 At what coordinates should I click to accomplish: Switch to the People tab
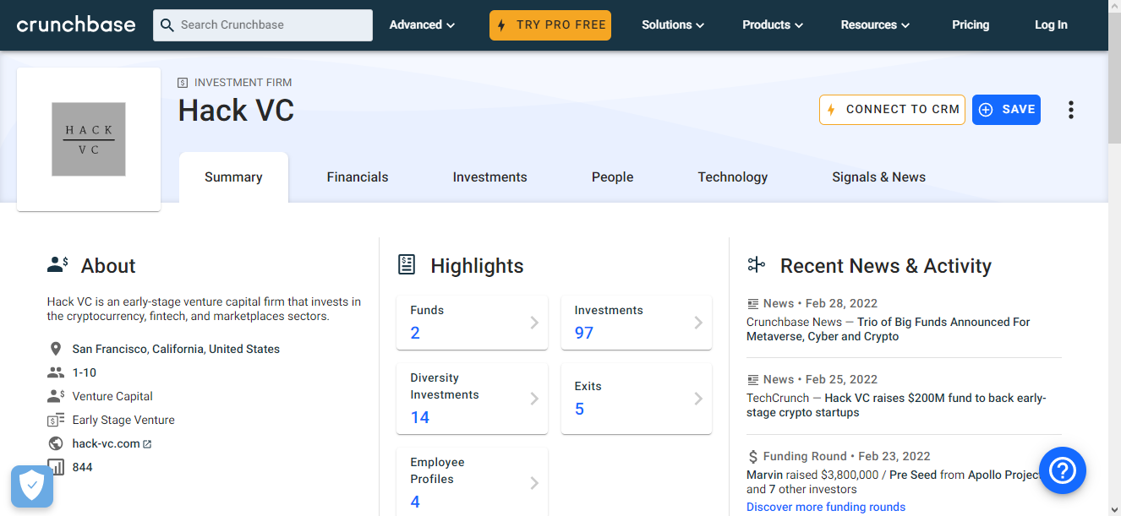612,177
